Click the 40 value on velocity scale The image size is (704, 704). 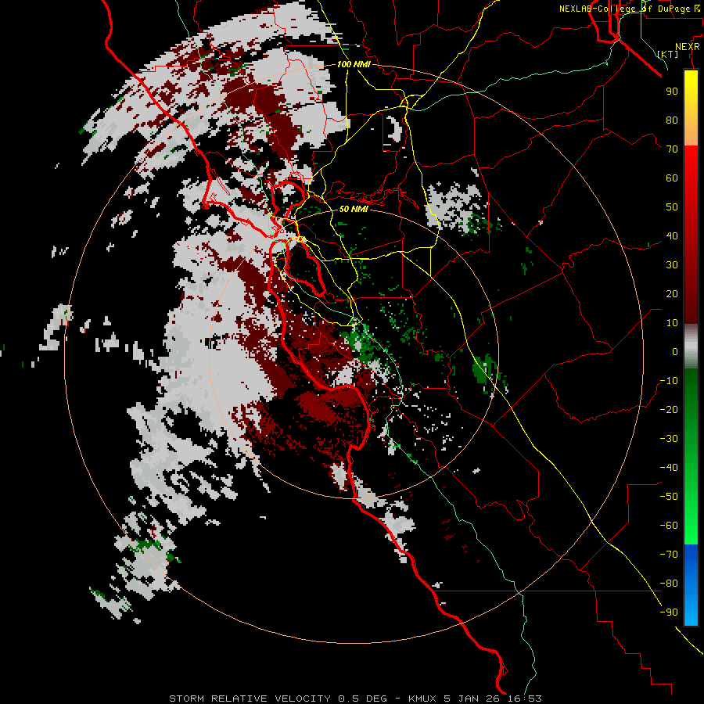click(x=672, y=236)
